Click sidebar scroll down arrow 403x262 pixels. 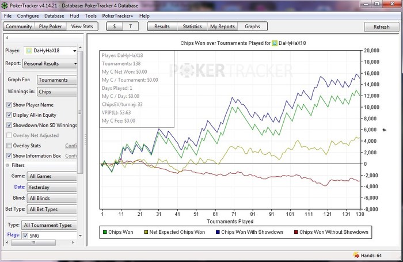[x=80, y=236]
